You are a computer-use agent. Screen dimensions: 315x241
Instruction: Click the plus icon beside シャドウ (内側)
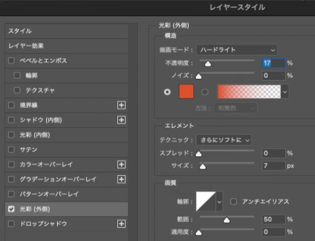(x=121, y=120)
